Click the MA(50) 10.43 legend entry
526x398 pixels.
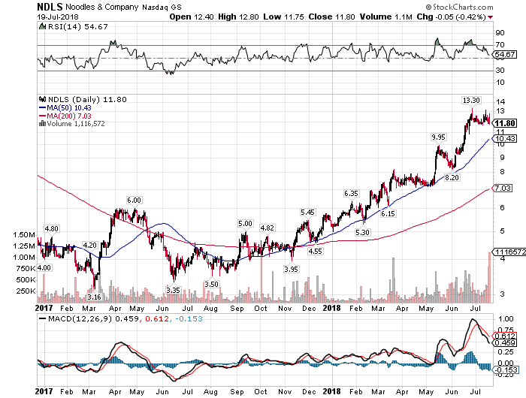[x=65, y=107]
